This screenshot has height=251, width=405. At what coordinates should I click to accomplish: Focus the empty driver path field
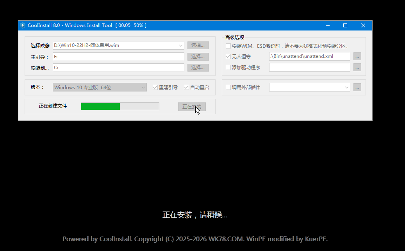pyautogui.click(x=309, y=68)
